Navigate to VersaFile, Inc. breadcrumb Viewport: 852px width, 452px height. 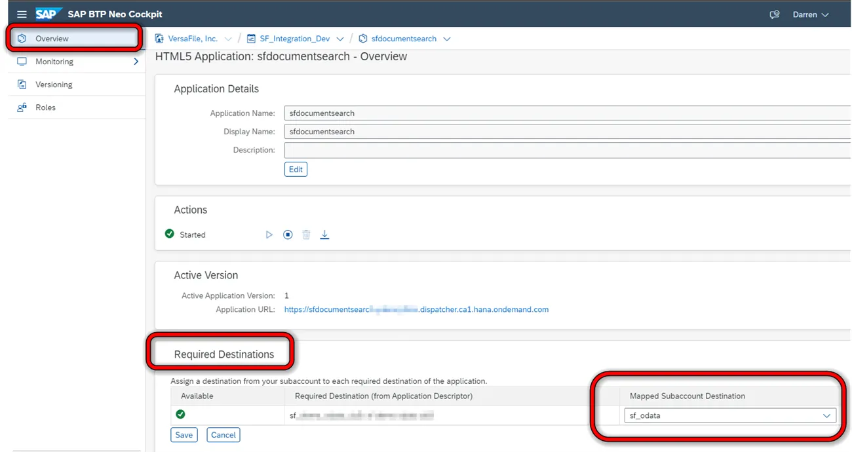193,39
